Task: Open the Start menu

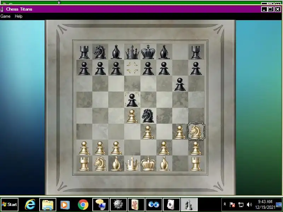Action: click(x=10, y=205)
